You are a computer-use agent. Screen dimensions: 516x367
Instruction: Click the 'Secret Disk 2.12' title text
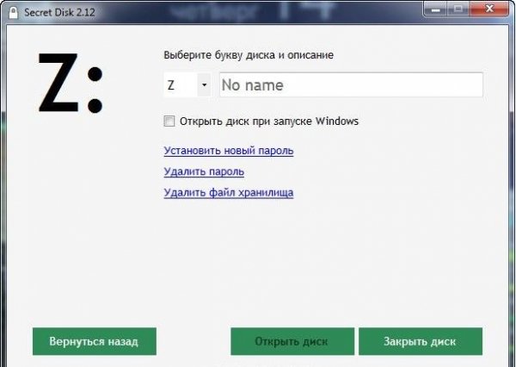(x=59, y=13)
